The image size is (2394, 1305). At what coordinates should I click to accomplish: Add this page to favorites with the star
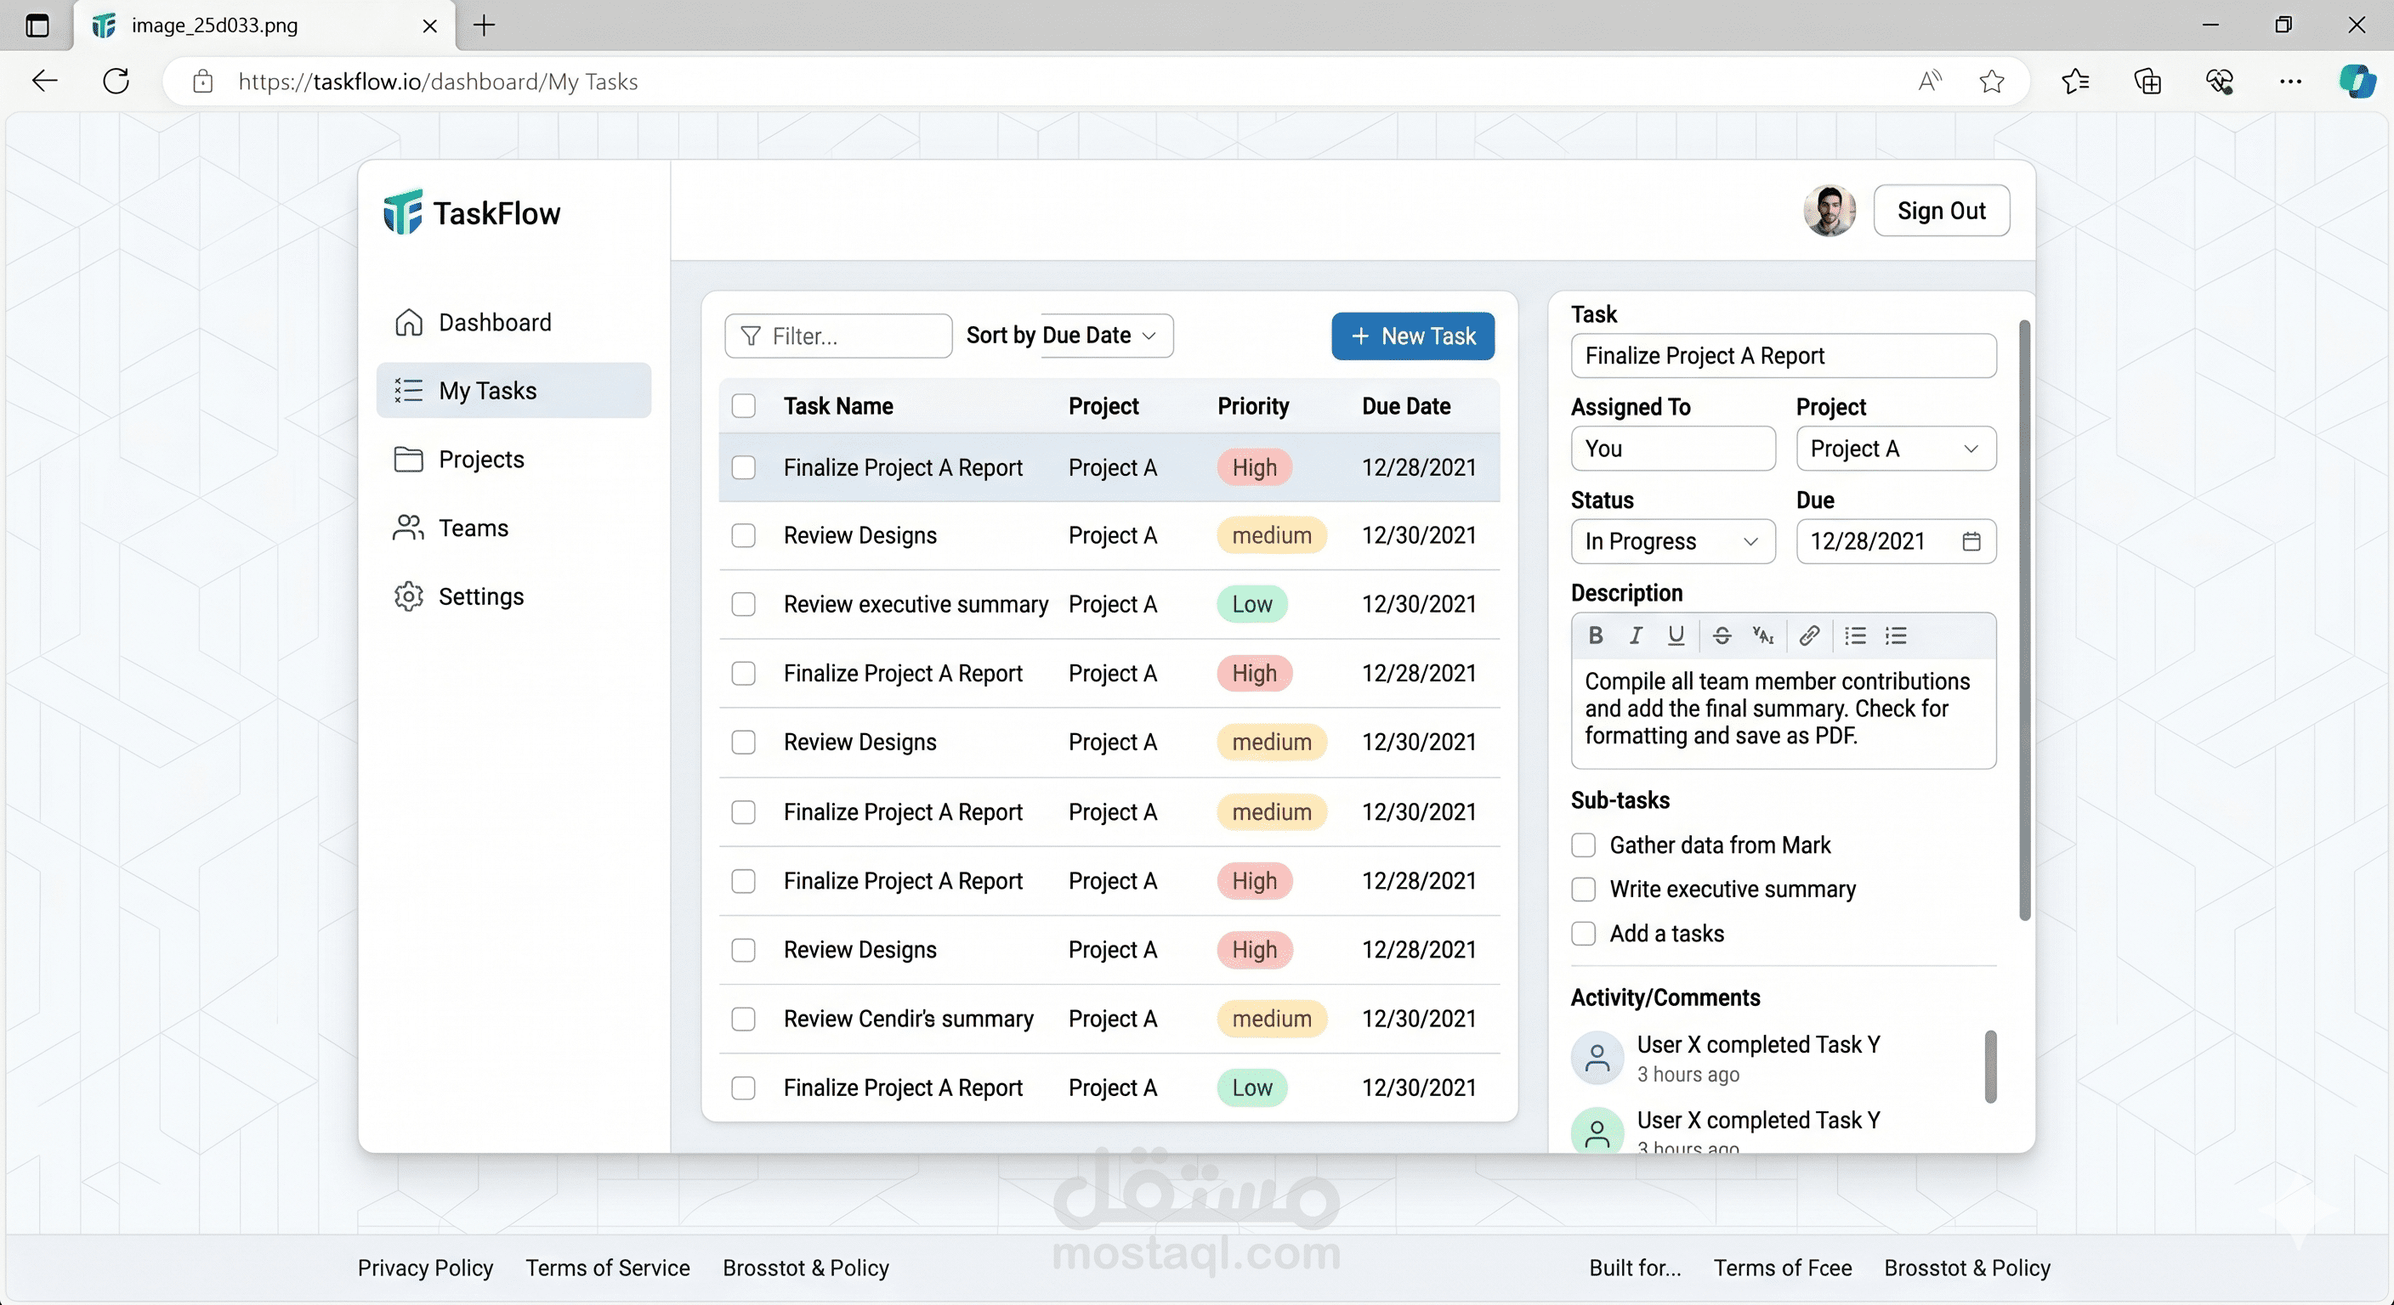pyautogui.click(x=1992, y=82)
